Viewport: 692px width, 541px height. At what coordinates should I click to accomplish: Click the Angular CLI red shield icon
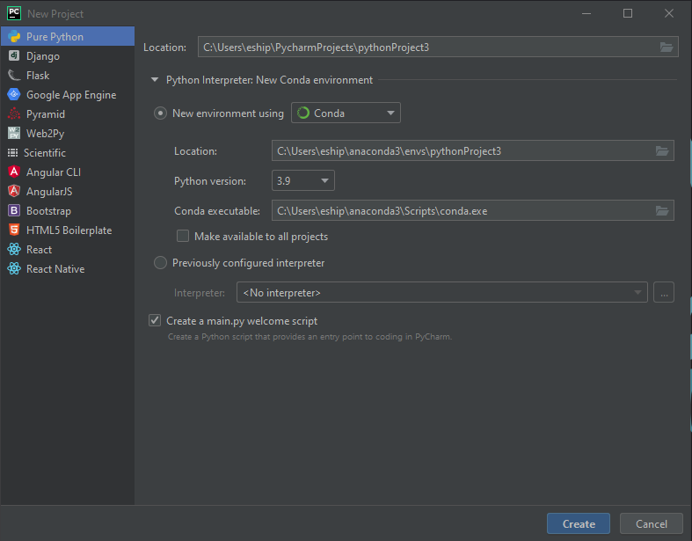(14, 172)
